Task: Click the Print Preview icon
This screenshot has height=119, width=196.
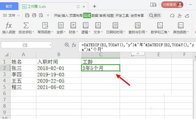Action: click(41, 15)
